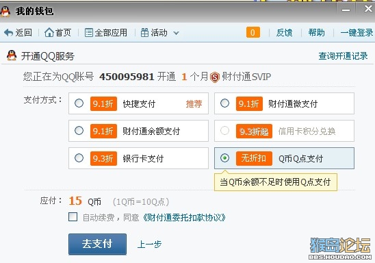This screenshot has width=375, height=263.
Task: Click the orange 0 notification badge
Action: (253, 32)
